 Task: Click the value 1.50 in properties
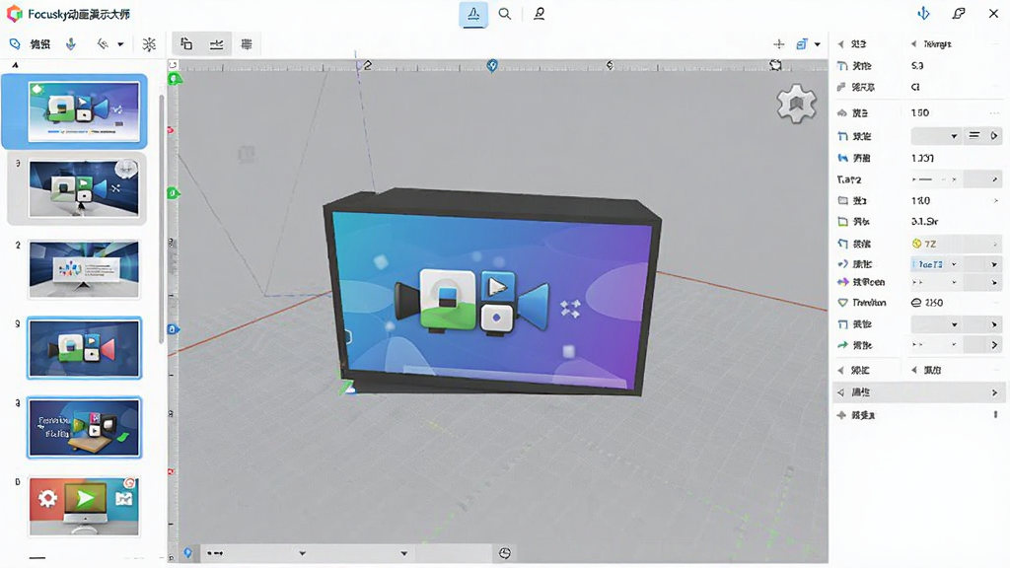(x=920, y=112)
